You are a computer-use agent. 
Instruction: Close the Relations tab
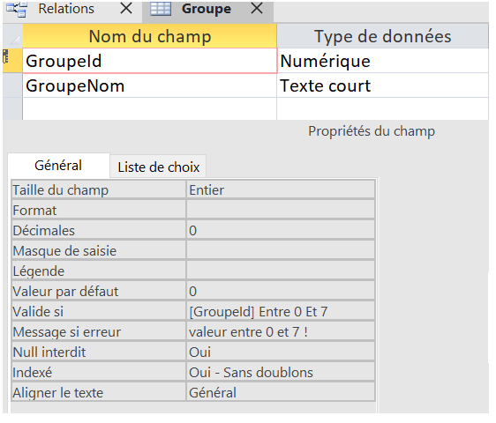click(x=126, y=9)
